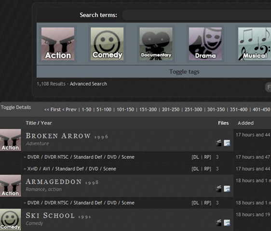Viewport: 271px width, 231px height.
Task: Open the Ski School 1991 title
Action: (58, 216)
